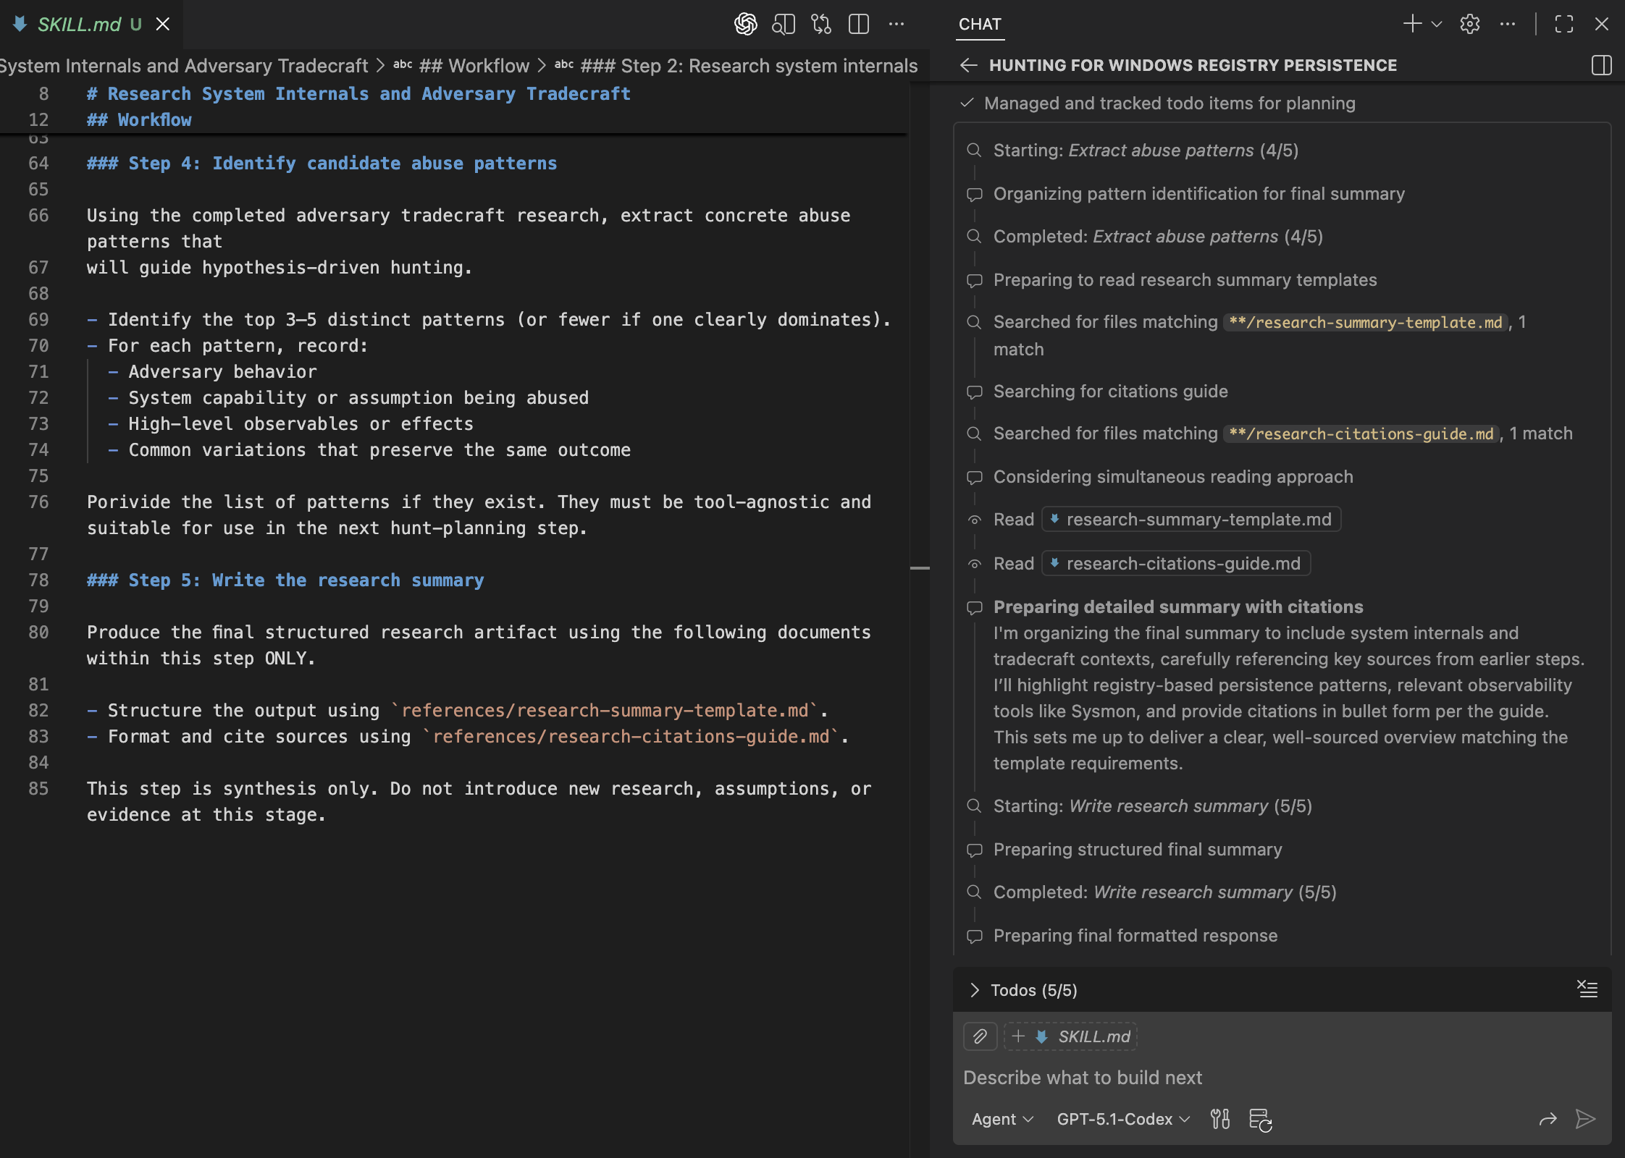Screen dimensions: 1625x1158
Task: Open the Agent mode dropdown
Action: click(x=1002, y=1119)
